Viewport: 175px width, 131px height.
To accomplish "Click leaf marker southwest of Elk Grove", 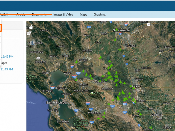I will tap(120, 49).
